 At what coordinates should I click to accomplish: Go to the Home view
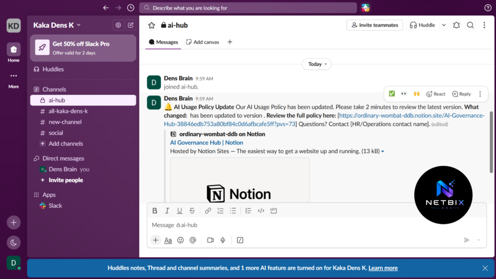14,52
